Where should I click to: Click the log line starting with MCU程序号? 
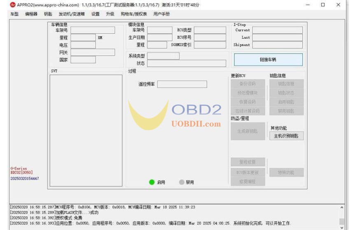103,207
